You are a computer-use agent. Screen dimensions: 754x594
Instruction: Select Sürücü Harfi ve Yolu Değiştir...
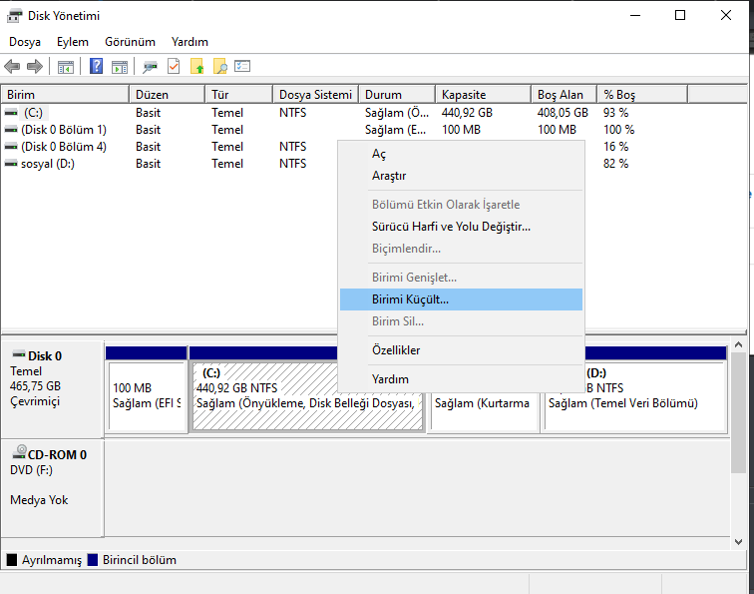tap(461, 227)
